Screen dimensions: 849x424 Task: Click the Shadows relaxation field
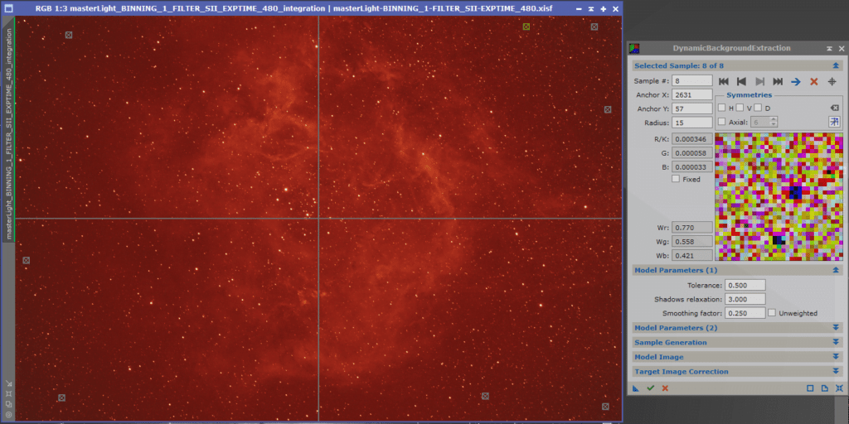pos(745,299)
